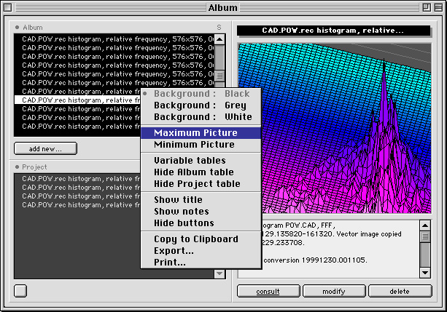Choose Maximum Picture menu item
Screen dimensions: 447x312
point(195,133)
